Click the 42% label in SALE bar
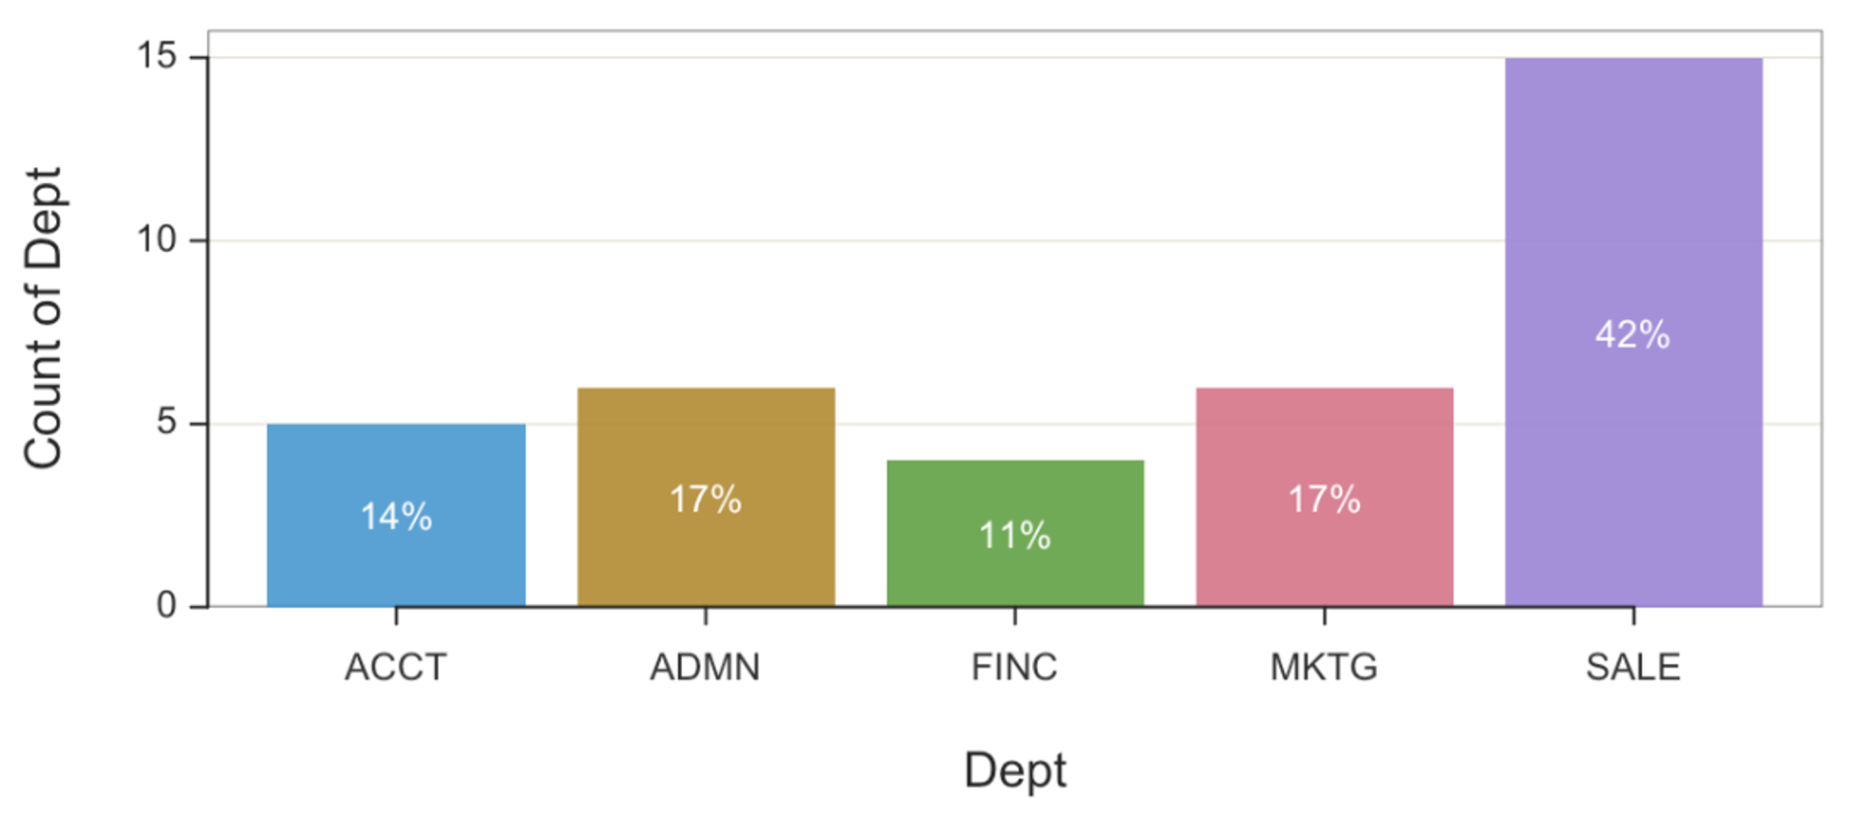The image size is (1868, 818). [1633, 334]
